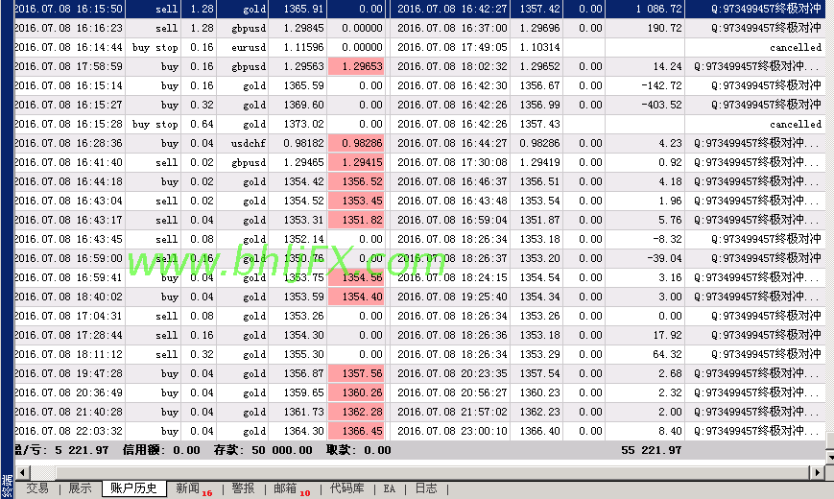The width and height of the screenshot is (834, 499).
Task: Click the summary balance 55 221.97
Action: click(x=651, y=450)
